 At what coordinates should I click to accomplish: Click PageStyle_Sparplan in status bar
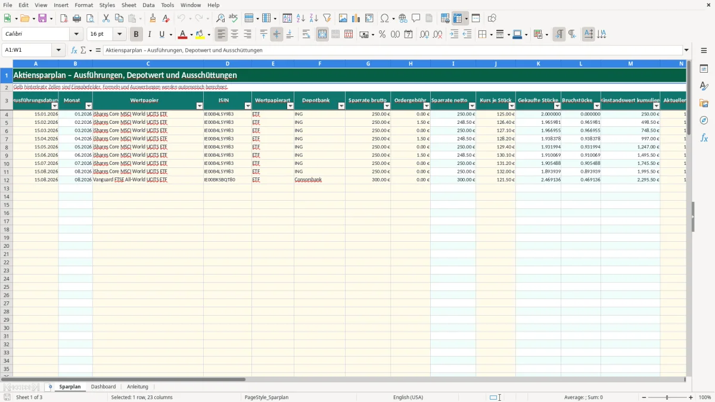point(266,397)
